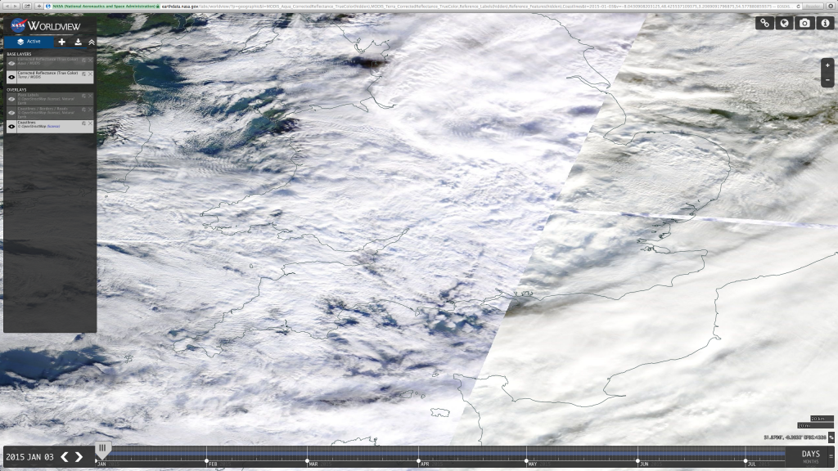Click the Reader button
Image resolution: width=838 pixels, height=471 pixels.
point(813,7)
